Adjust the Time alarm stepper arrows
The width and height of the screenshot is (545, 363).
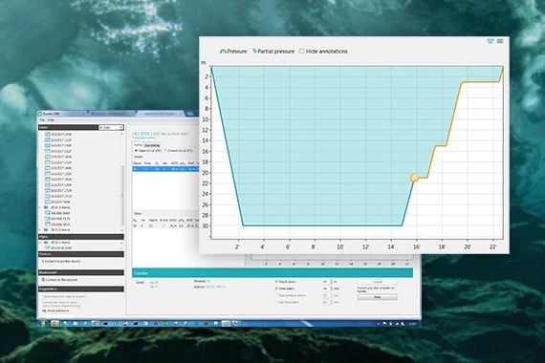332,288
